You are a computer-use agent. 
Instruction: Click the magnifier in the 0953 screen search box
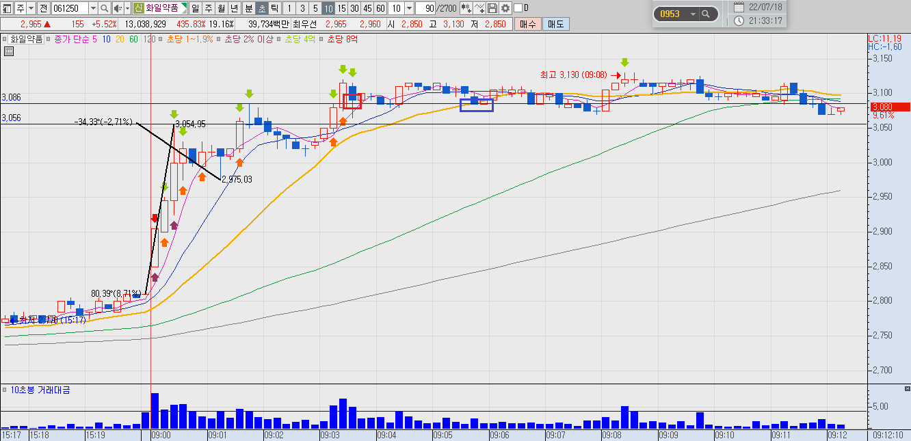(x=707, y=14)
